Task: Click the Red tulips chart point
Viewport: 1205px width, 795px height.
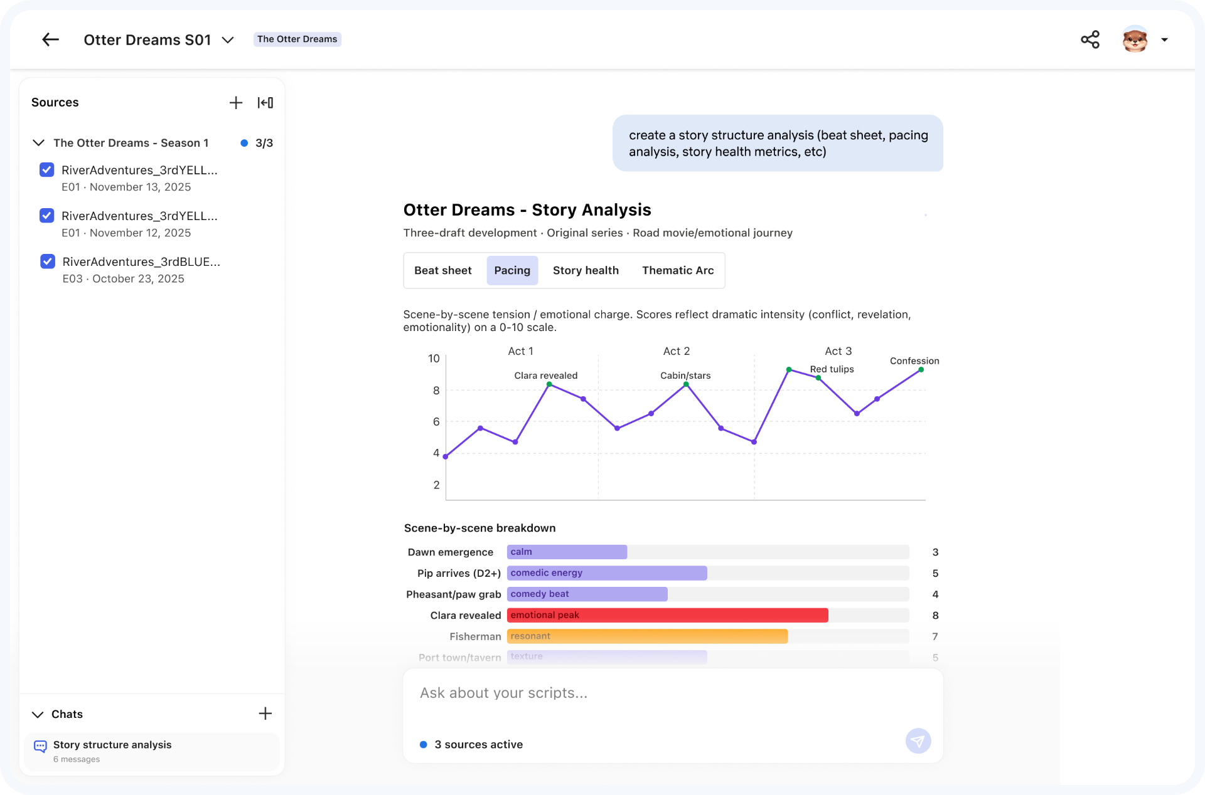Action: 818,378
